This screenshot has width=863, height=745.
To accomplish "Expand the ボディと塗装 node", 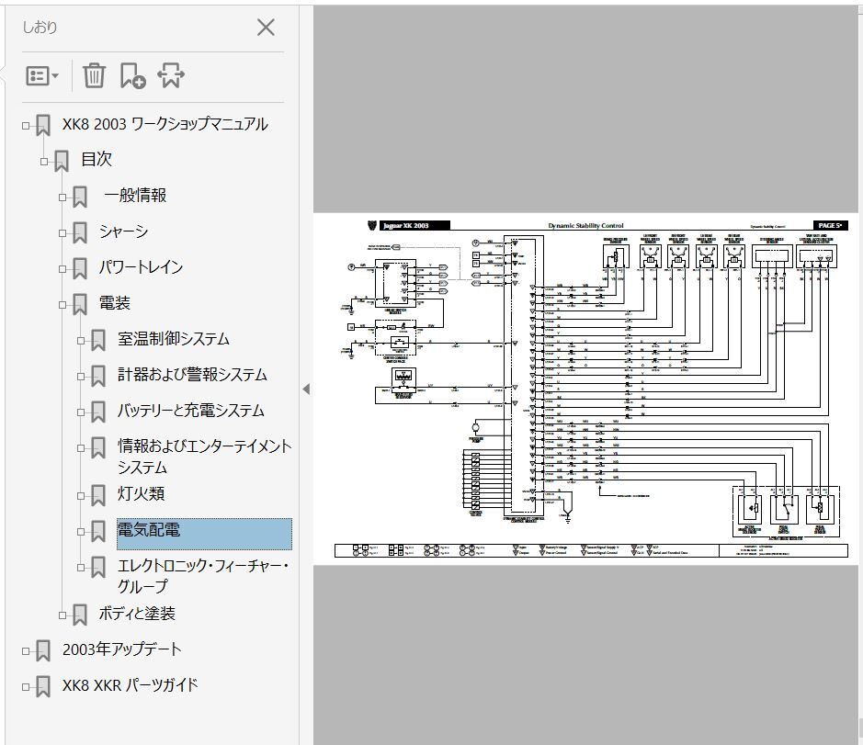I will click(62, 615).
